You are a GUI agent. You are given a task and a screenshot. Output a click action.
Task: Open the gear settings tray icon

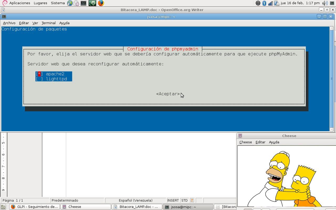click(x=258, y=3)
